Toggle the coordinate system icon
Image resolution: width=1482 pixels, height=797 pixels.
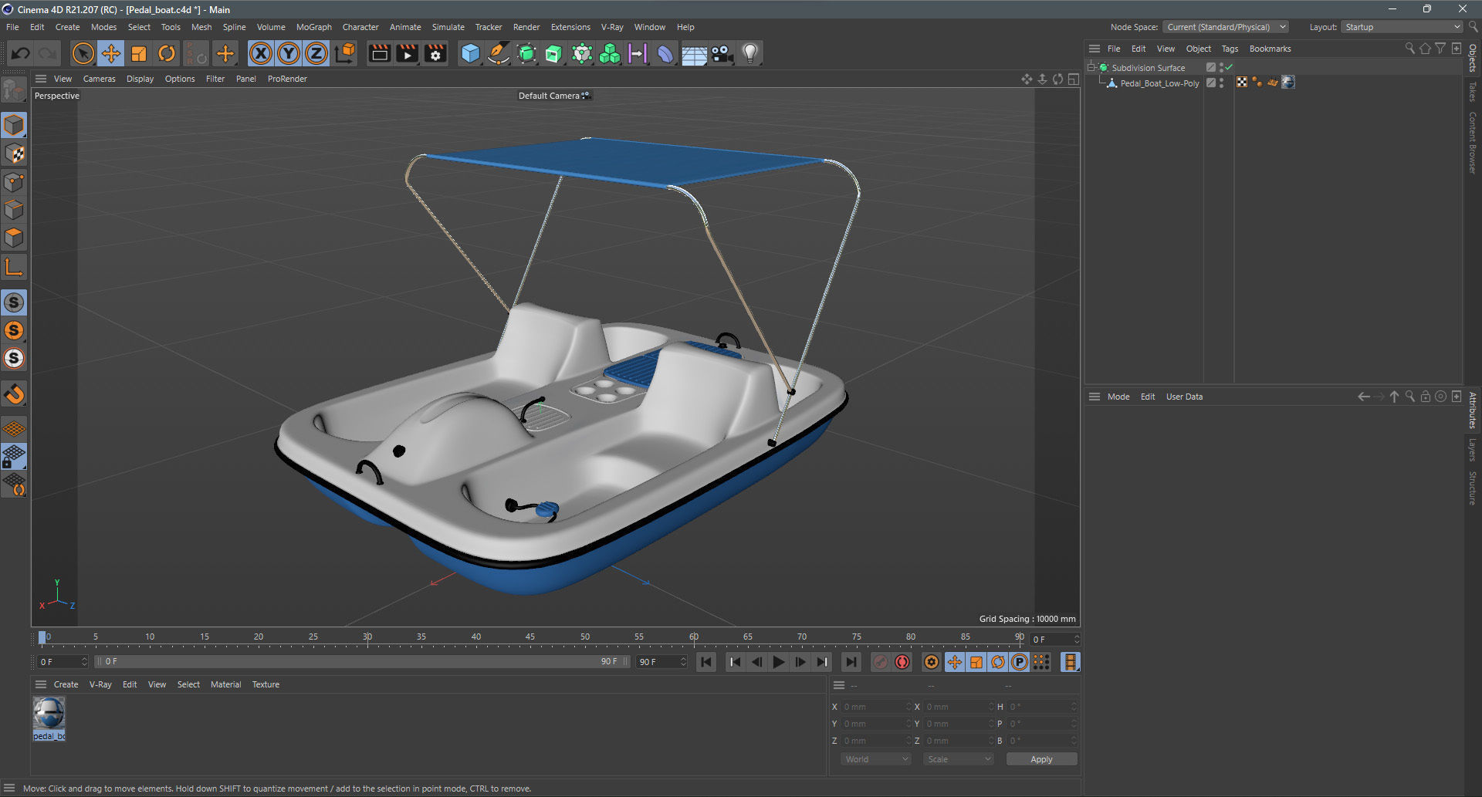point(346,53)
